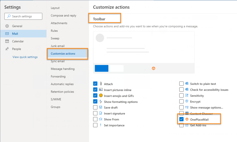237x142 pixels.
Task: Tick the Set importance checkbox
Action: [95, 125]
